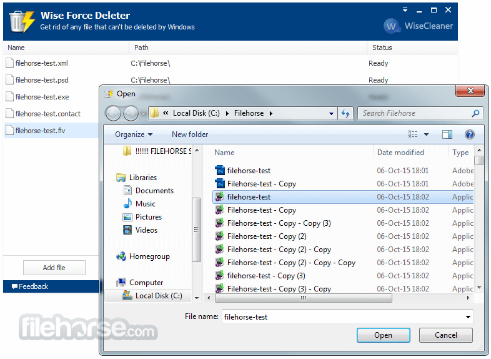Expand the Local Disk (C:) breadcrumb arrow

227,113
